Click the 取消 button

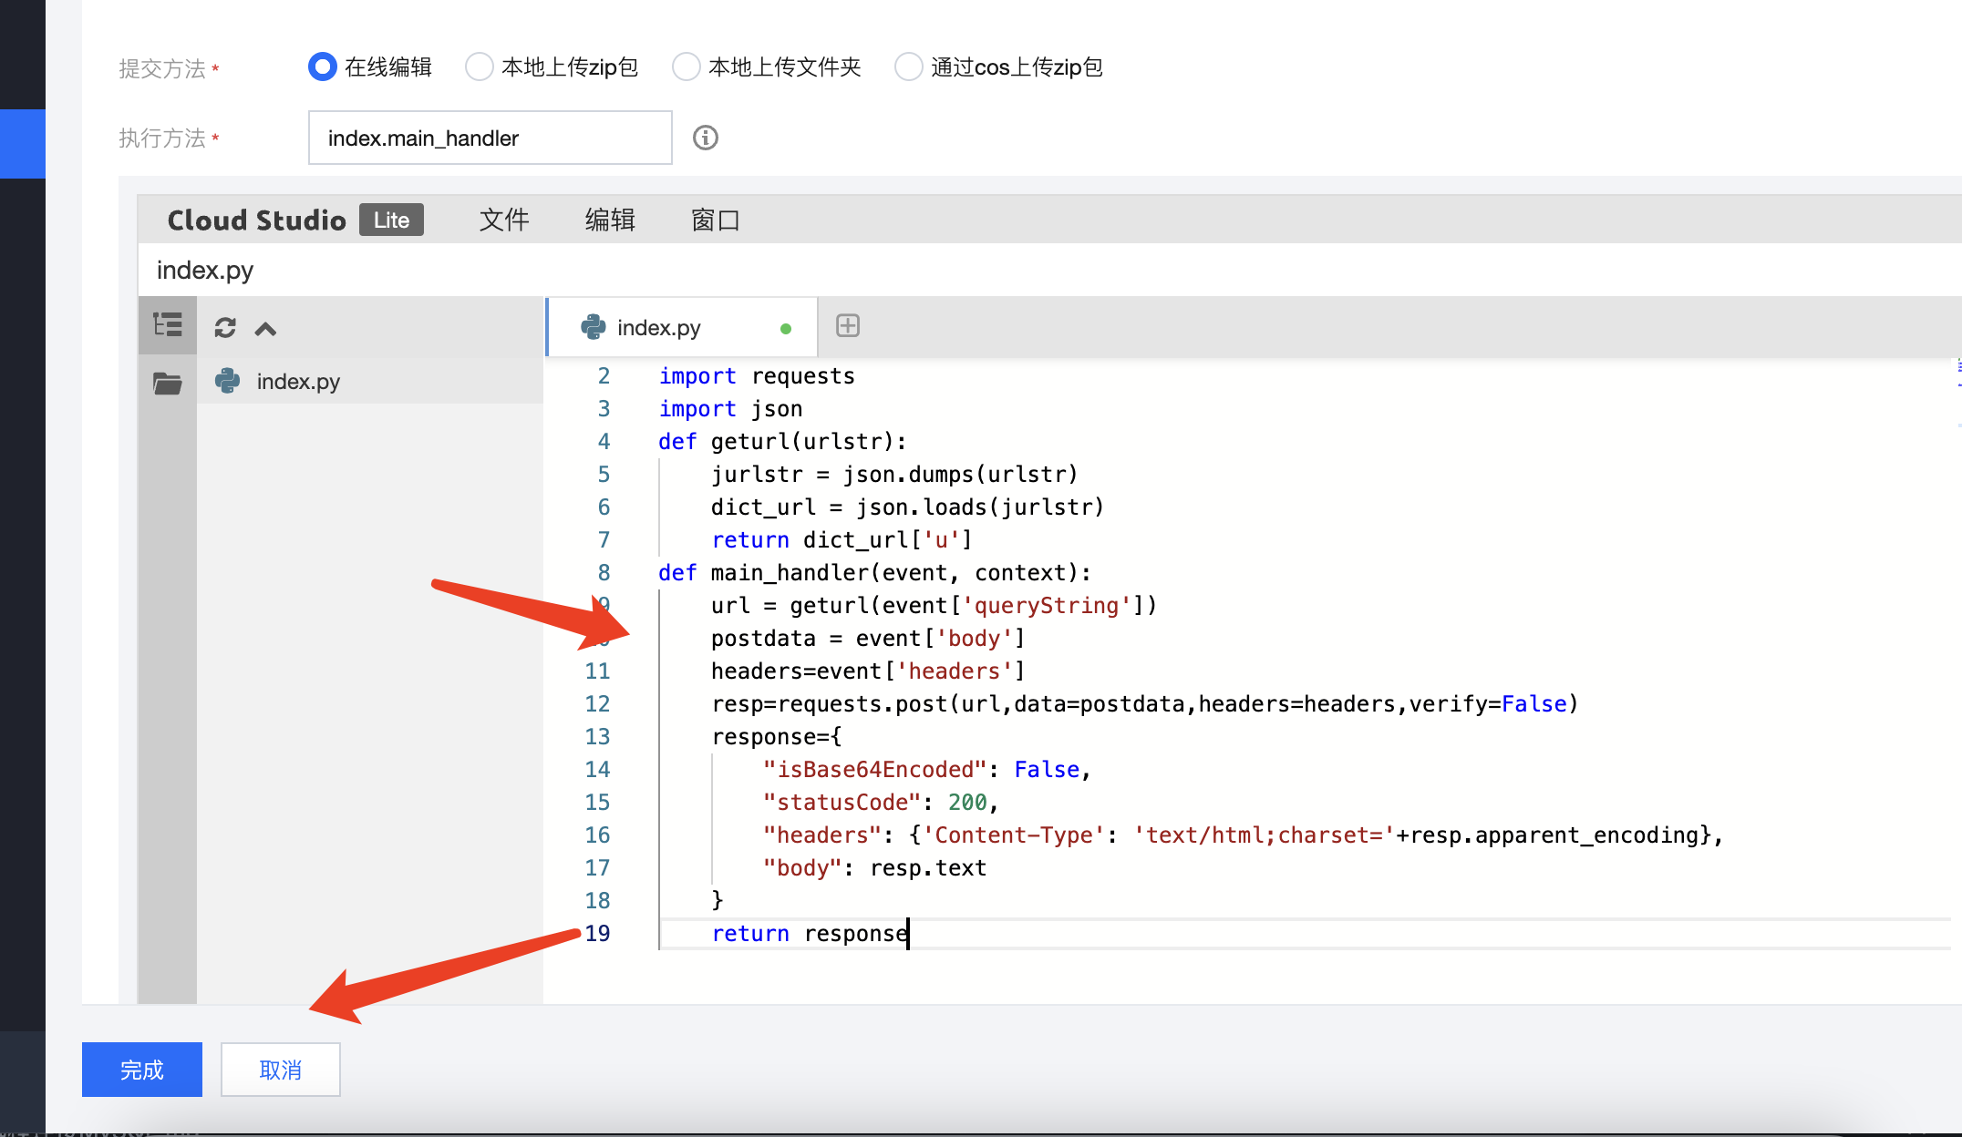pyautogui.click(x=281, y=1070)
